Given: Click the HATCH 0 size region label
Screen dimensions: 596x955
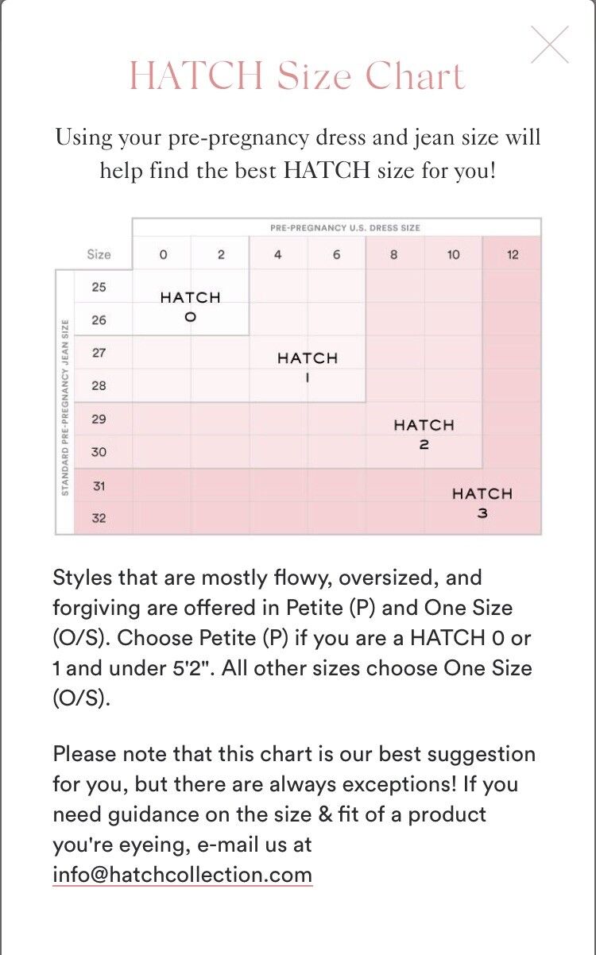Looking at the screenshot, I should click(190, 307).
